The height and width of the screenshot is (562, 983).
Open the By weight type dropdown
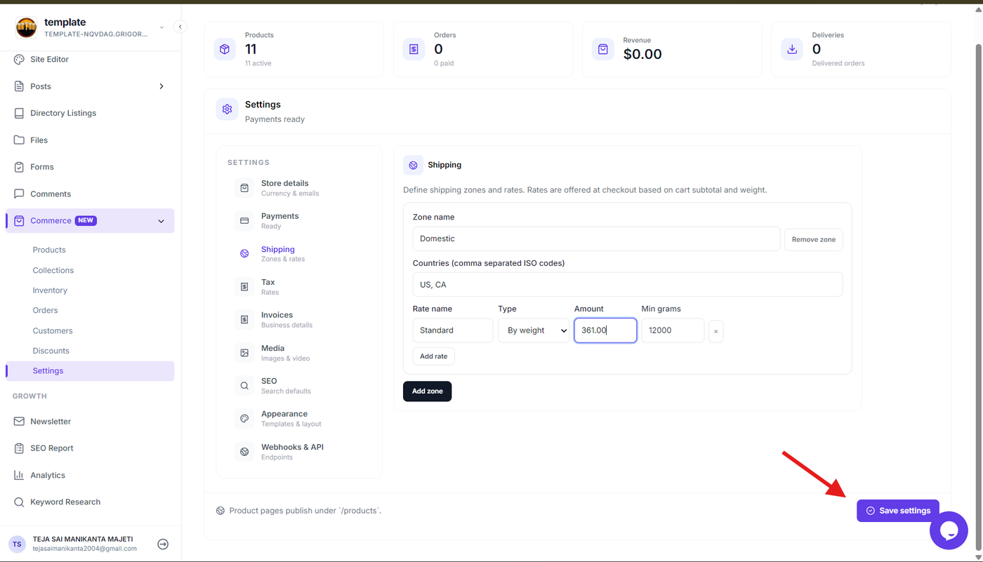tap(534, 330)
